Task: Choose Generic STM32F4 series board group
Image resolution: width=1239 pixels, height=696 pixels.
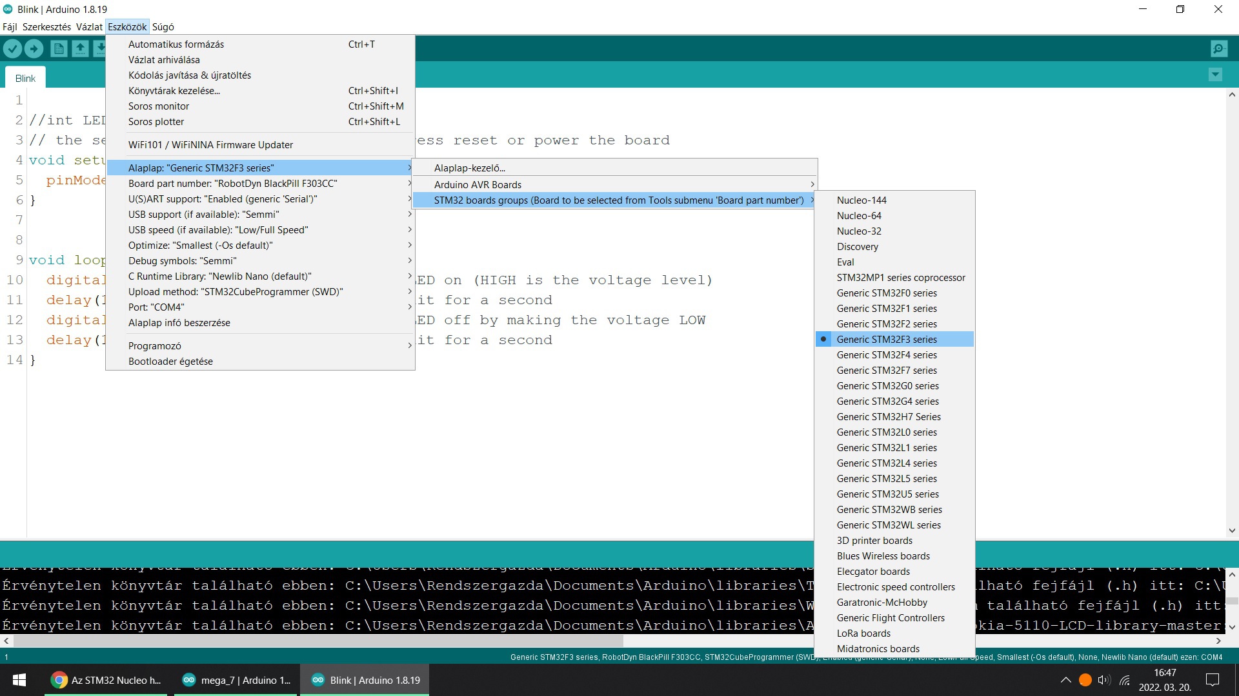Action: 887,355
